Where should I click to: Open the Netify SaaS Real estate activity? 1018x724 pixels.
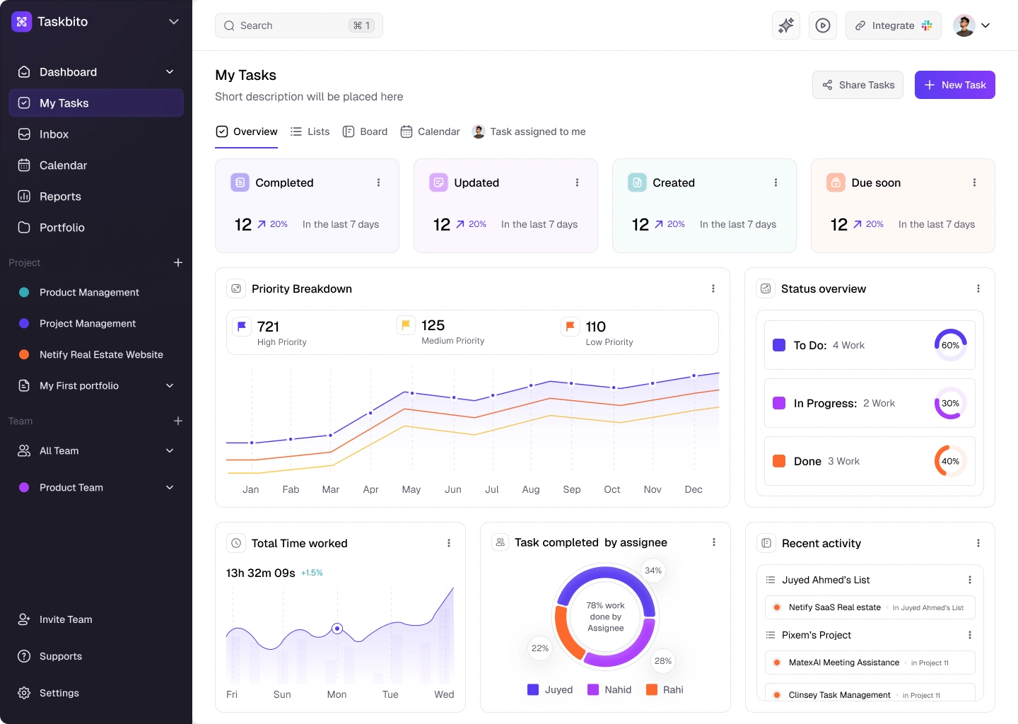pos(870,607)
